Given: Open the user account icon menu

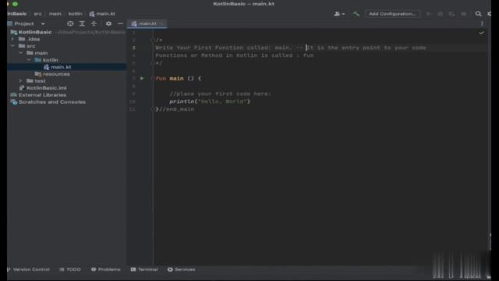Looking at the screenshot, I should point(339,14).
